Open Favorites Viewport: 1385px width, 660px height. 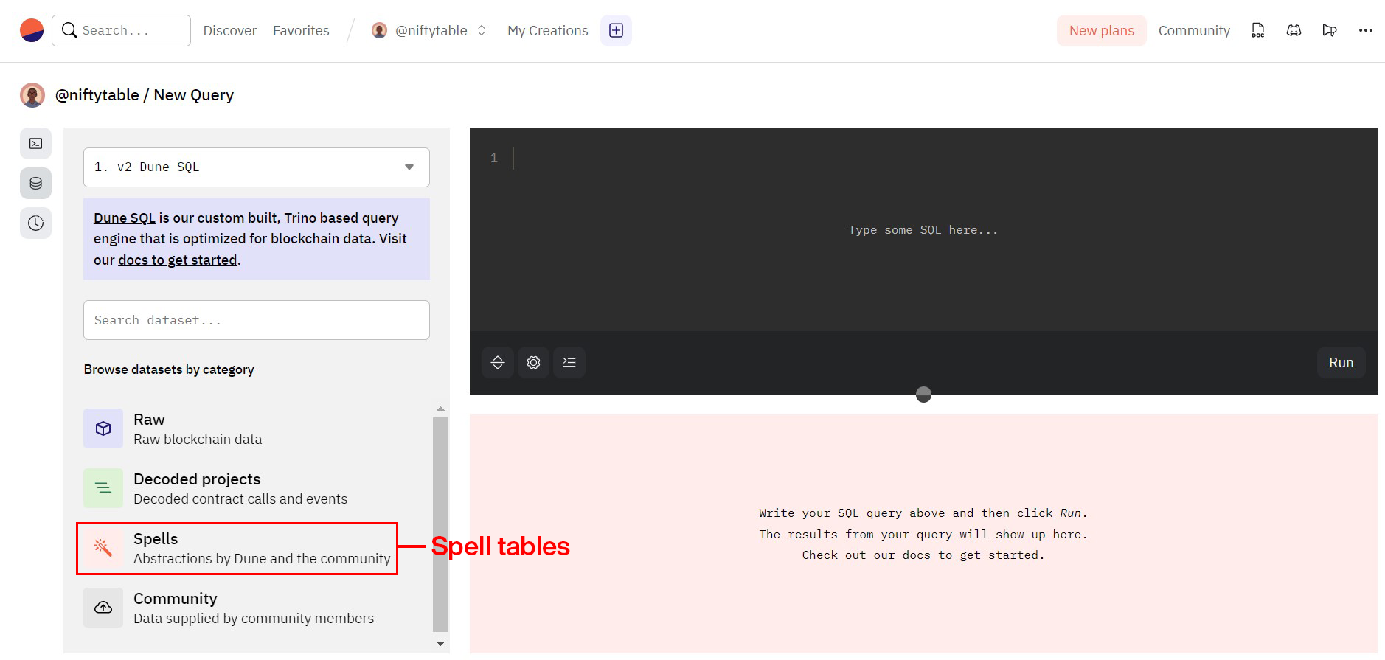click(301, 30)
